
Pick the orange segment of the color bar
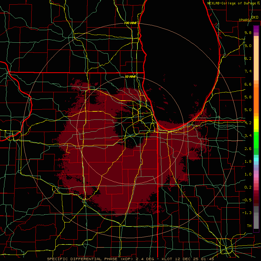(x=256, y=100)
